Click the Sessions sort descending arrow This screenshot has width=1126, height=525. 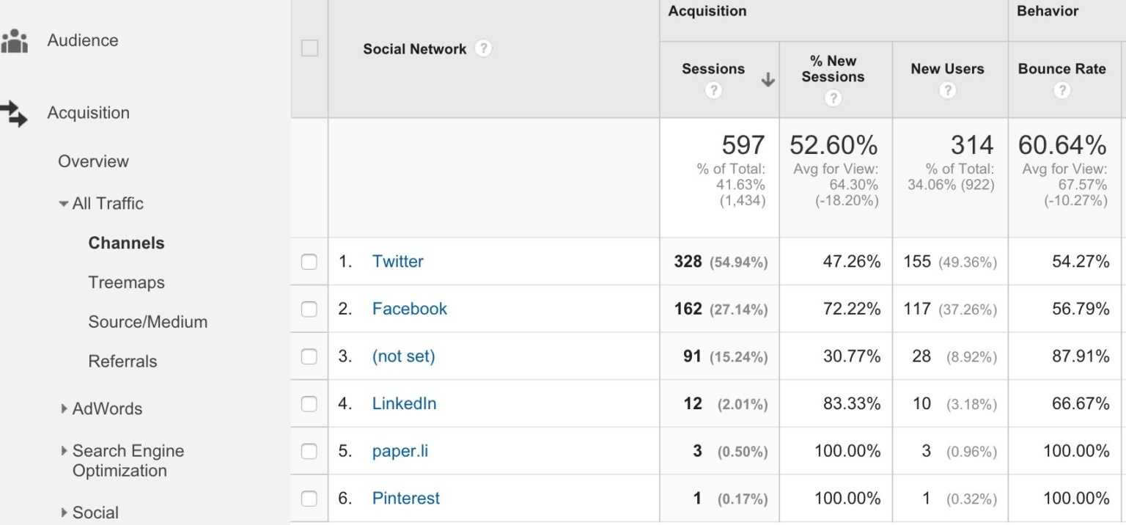(x=768, y=80)
